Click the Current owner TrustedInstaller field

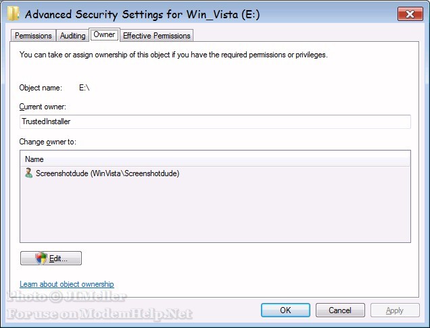click(x=215, y=121)
